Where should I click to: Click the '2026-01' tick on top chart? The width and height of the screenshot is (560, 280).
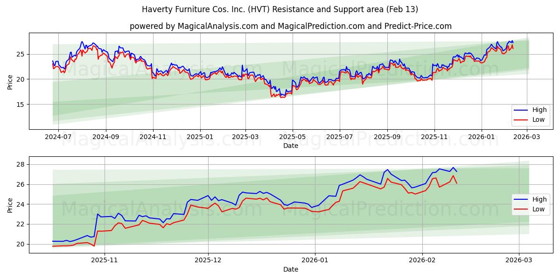point(481,137)
